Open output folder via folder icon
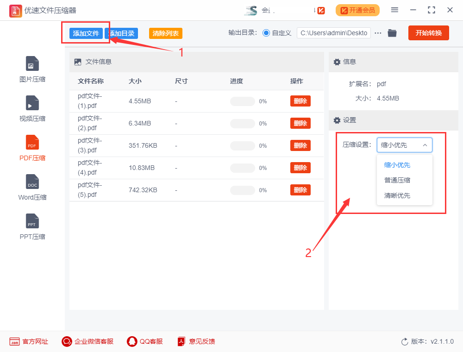Image resolution: width=463 pixels, height=352 pixels. [x=392, y=33]
